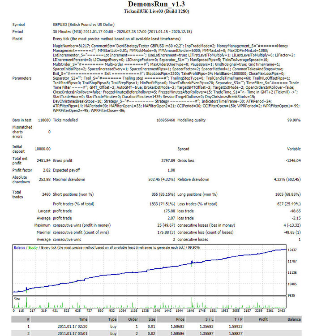This screenshot has width=313, height=336.
Task: Click the Absolute drawdown value 253.88
Action: click(x=45, y=180)
